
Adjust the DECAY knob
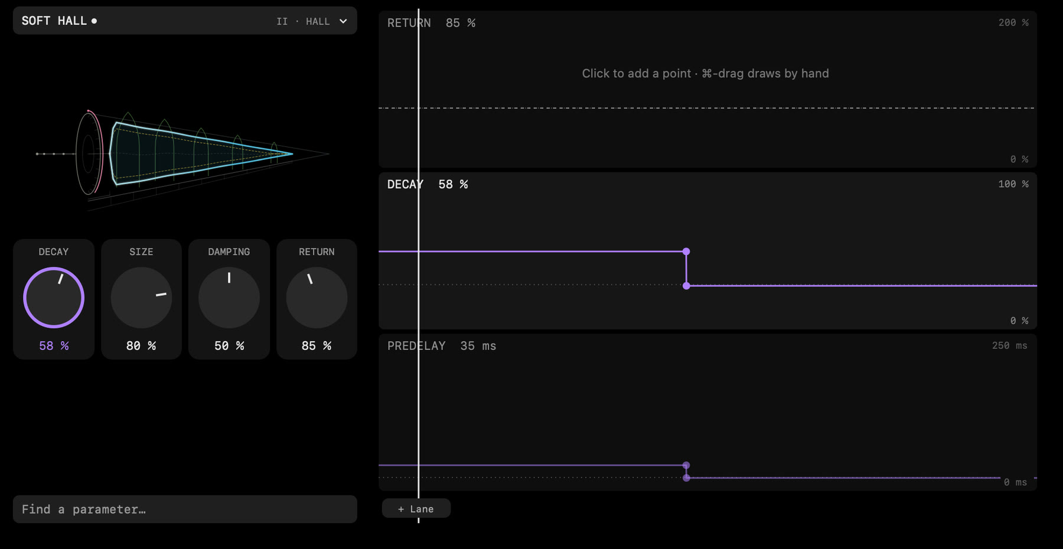click(54, 298)
